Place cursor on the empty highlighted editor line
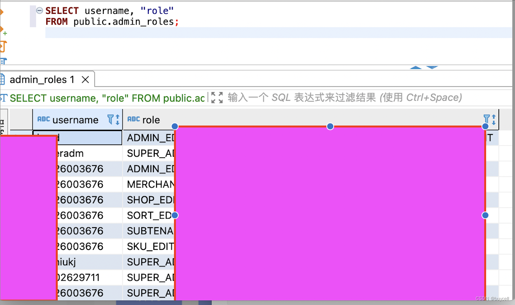This screenshot has height=305, width=515. (279, 33)
